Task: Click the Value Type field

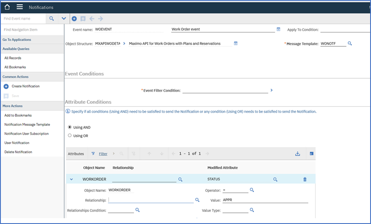Action: [x=235, y=210]
